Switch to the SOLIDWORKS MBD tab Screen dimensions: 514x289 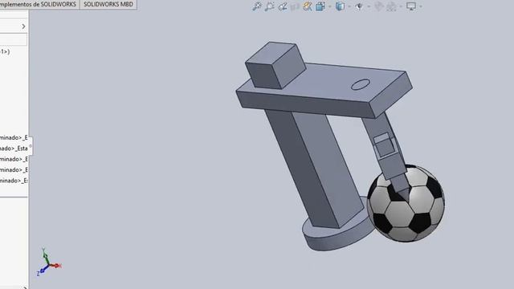tap(108, 4)
